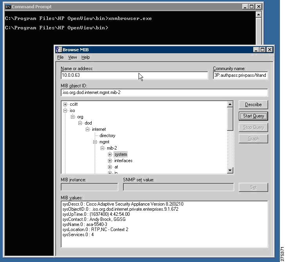The width and height of the screenshot is (285, 262).
Task: Select the sysUpTime.0 value line
Action: click(96, 214)
